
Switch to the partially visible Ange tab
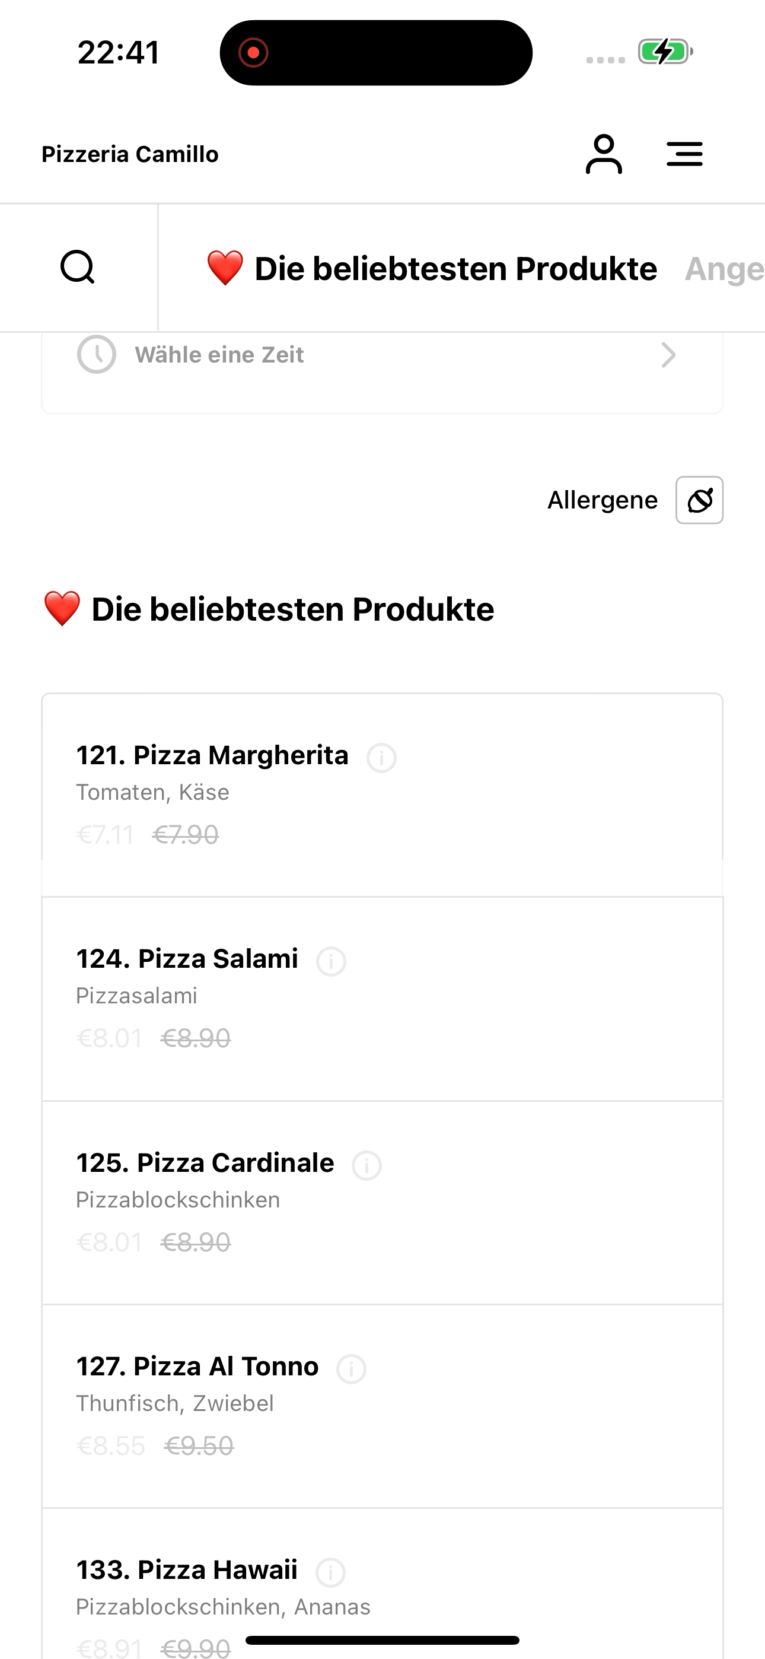pos(724,269)
